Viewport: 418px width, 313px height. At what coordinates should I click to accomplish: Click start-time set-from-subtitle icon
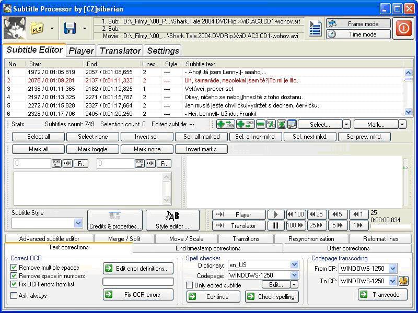point(56,163)
